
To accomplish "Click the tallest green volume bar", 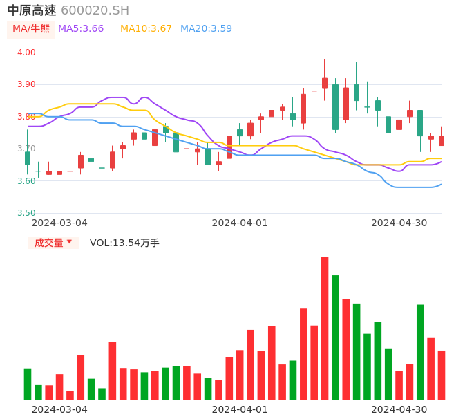I will [335, 337].
